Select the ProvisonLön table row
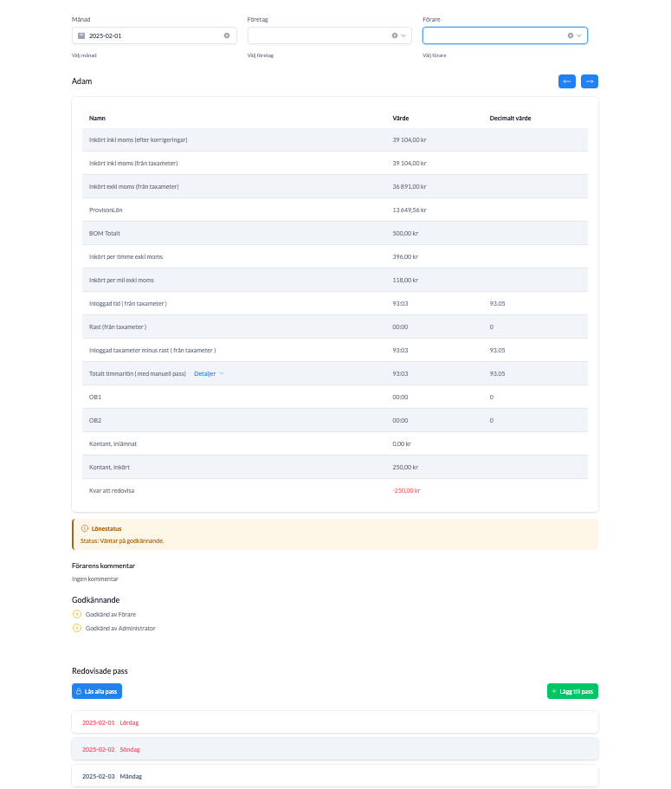 335,210
